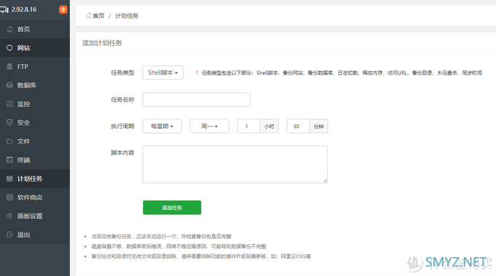Click the 计划任务 breadcrumb text
Viewport: 496px width, 276px height.
(x=126, y=16)
